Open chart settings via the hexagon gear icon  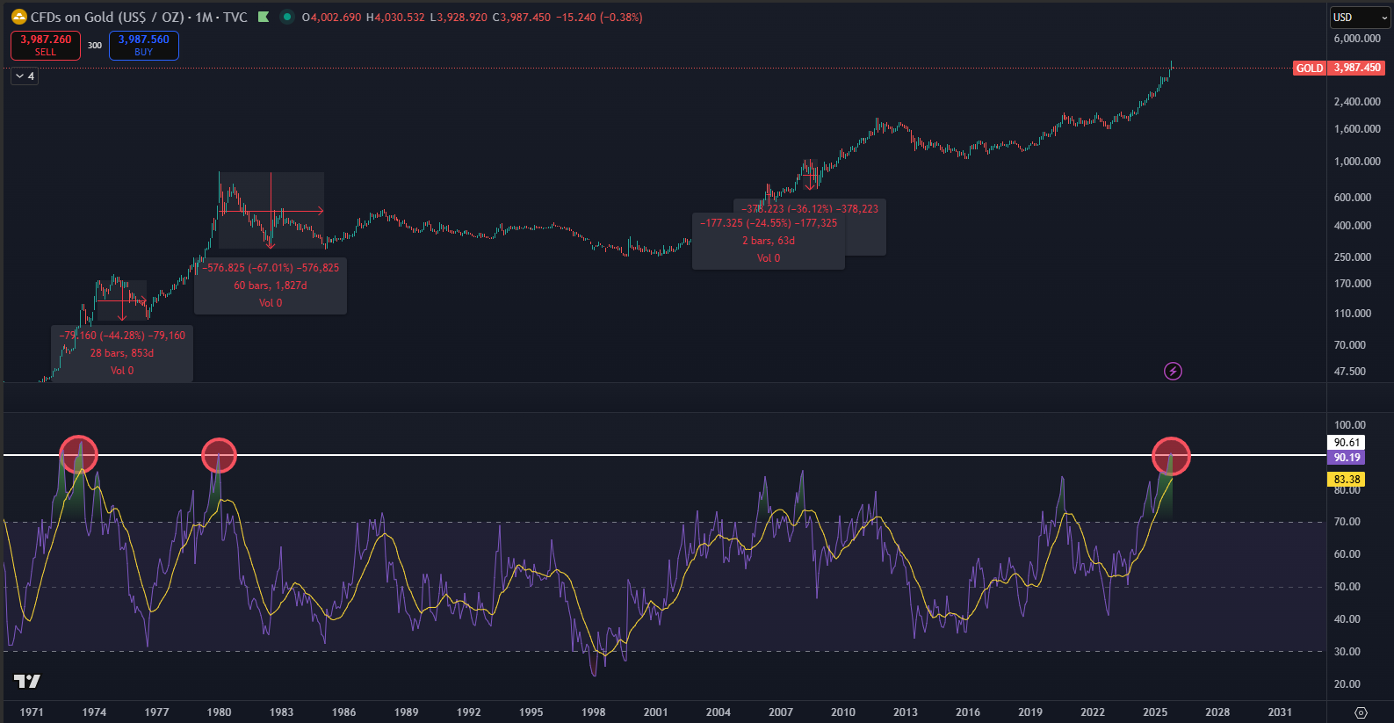(x=1361, y=712)
